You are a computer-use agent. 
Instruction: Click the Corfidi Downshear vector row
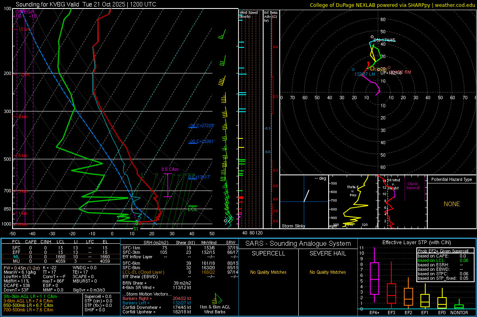157,307
